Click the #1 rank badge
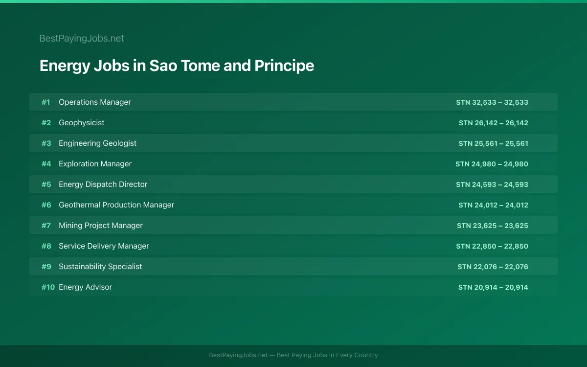 (x=46, y=102)
